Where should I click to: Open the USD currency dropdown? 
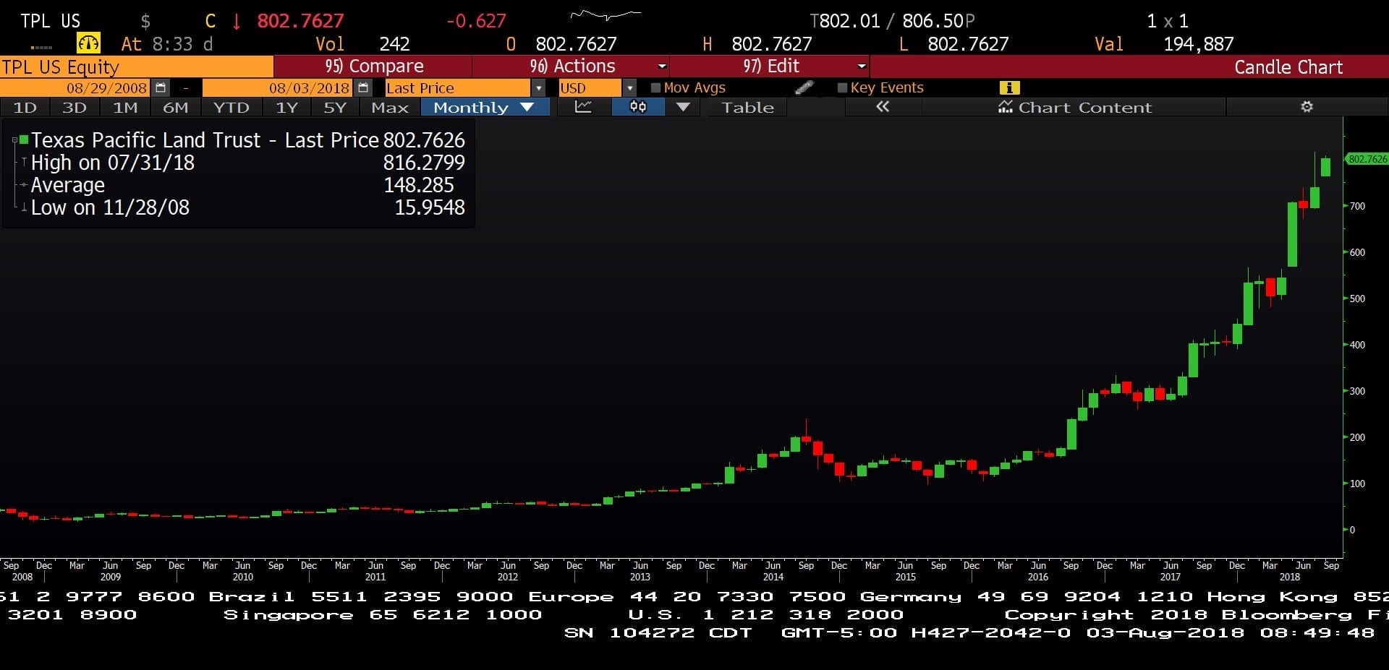(629, 88)
